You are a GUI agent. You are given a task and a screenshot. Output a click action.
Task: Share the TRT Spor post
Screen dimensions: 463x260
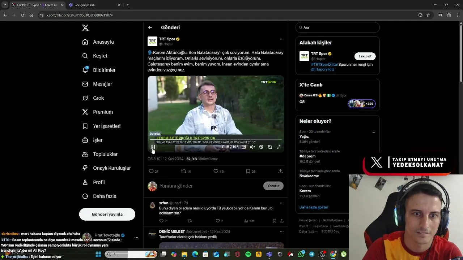click(x=280, y=171)
